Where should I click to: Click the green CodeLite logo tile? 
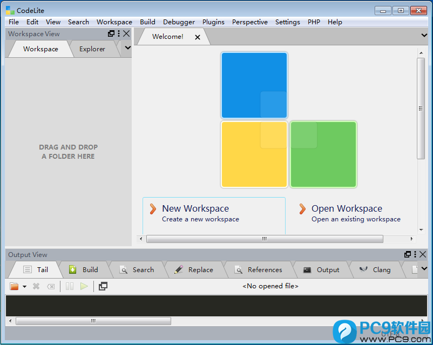pyautogui.click(x=323, y=154)
